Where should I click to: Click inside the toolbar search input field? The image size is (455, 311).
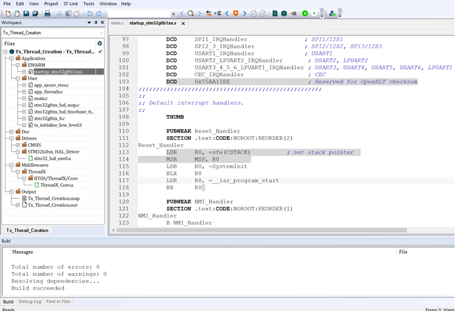(139, 13)
